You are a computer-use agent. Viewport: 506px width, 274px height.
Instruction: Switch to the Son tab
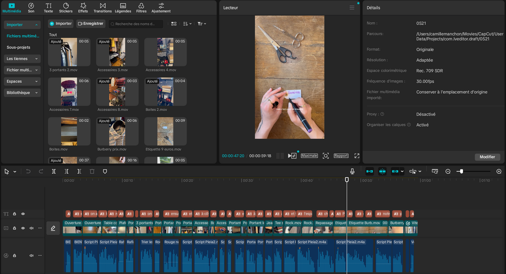(x=31, y=8)
